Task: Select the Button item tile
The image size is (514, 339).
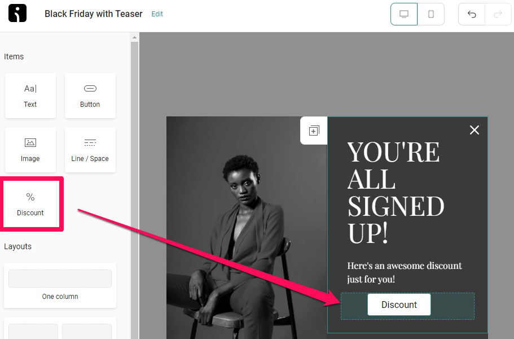Action: click(90, 95)
